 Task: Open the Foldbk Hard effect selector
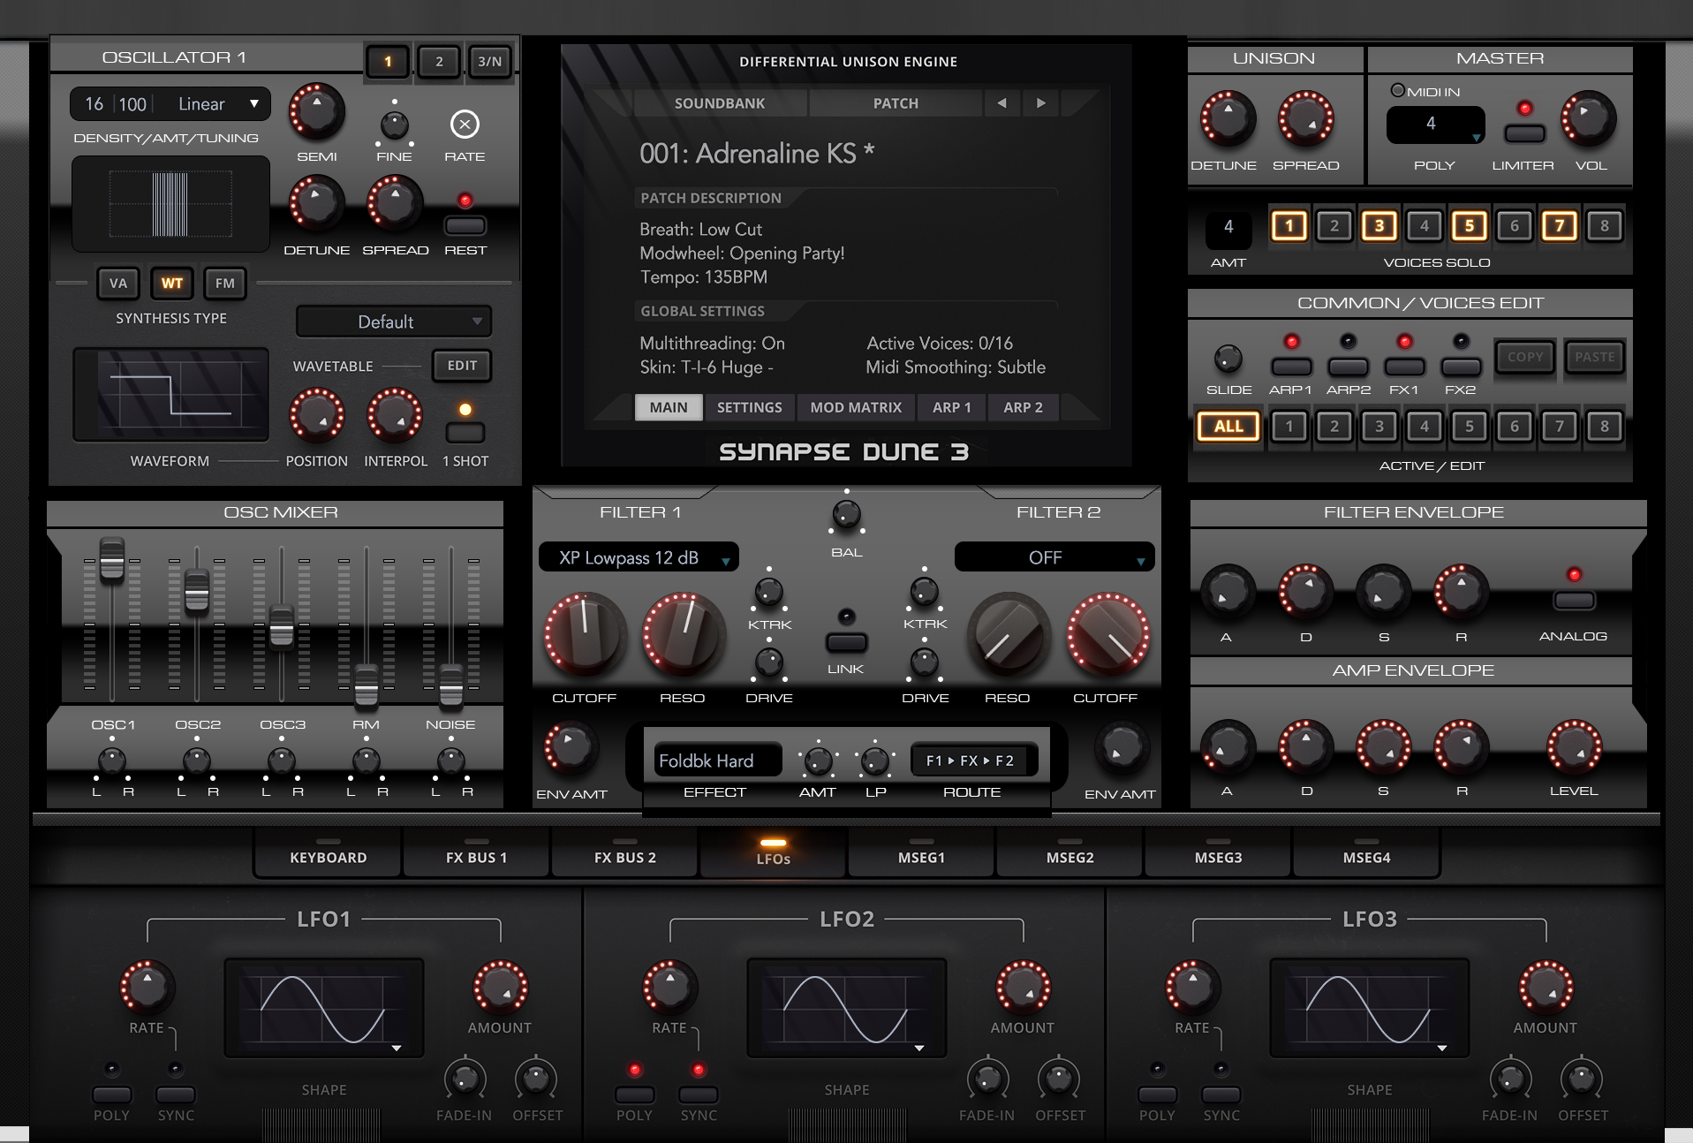(717, 761)
